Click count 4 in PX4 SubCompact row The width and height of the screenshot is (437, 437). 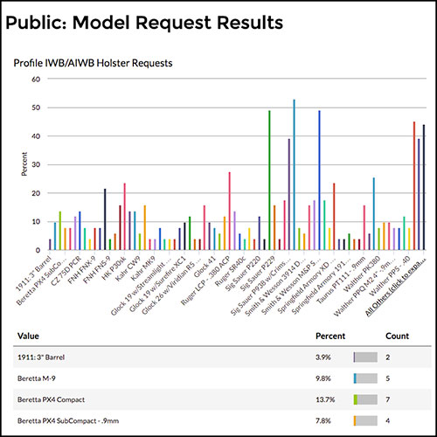point(388,420)
